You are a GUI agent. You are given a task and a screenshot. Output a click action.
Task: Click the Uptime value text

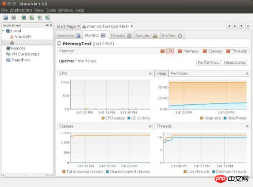tap(86, 61)
